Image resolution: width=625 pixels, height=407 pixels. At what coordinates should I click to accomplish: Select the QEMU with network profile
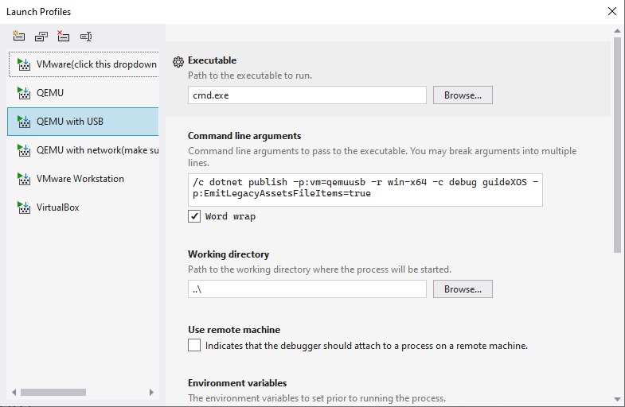[97, 150]
